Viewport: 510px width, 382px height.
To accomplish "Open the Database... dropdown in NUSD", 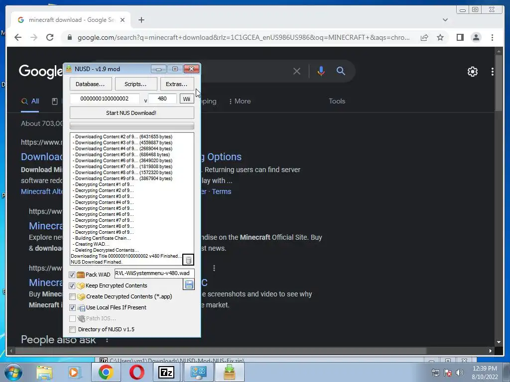I will (91, 84).
